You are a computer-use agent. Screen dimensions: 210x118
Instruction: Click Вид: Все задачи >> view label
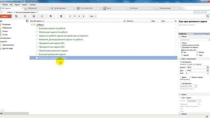(37, 21)
